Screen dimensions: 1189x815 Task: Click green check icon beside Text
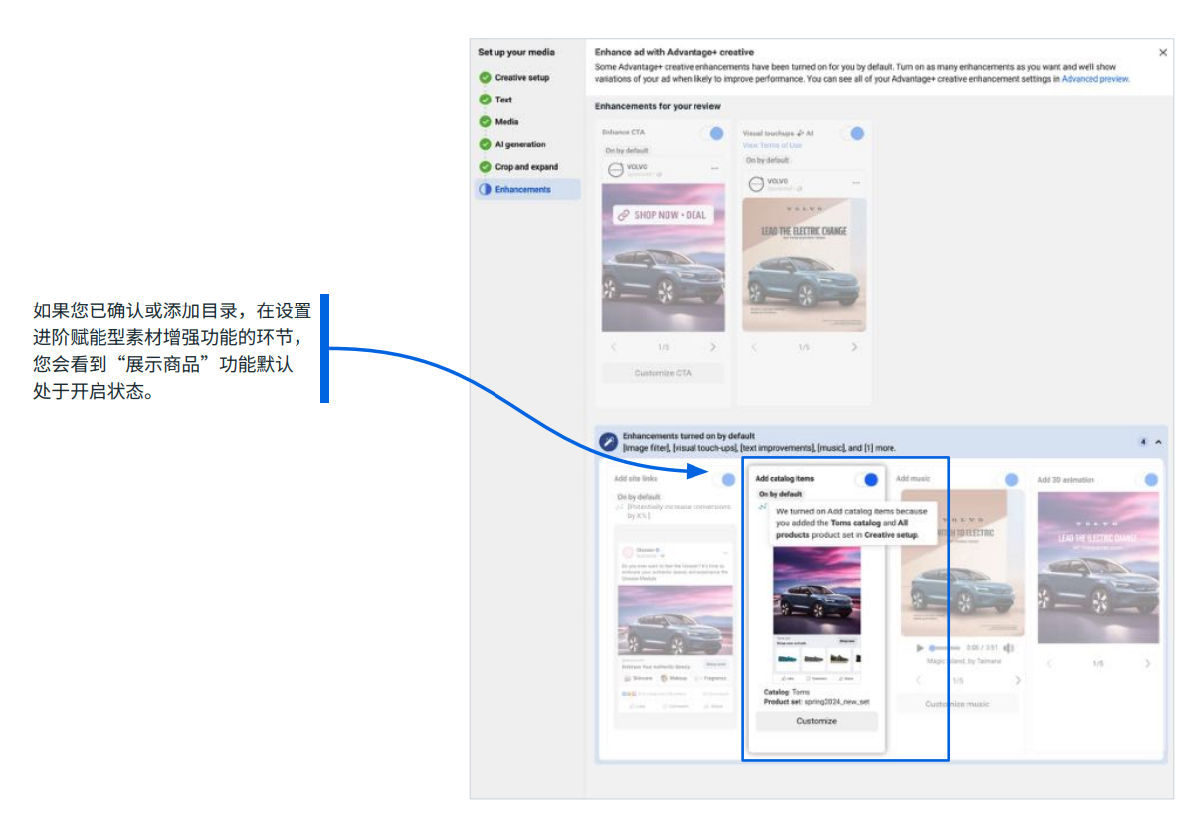(485, 101)
